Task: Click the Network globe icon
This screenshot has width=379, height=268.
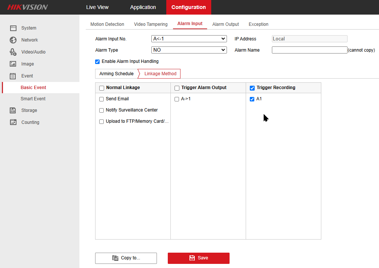Action: point(13,40)
